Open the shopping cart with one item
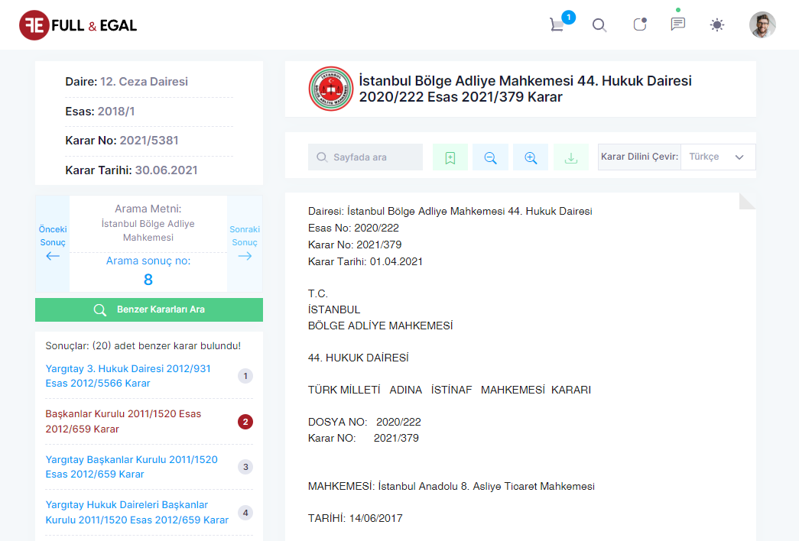Image resolution: width=799 pixels, height=541 pixels. [557, 24]
